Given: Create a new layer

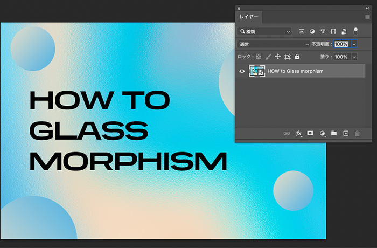Looking at the screenshot, I should pyautogui.click(x=346, y=133).
